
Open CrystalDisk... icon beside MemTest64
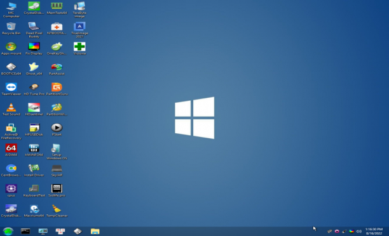pyautogui.click(x=34, y=8)
